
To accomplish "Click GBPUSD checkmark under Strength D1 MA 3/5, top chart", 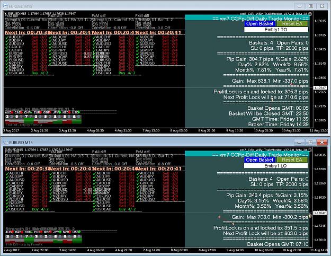I will [x=50, y=54].
